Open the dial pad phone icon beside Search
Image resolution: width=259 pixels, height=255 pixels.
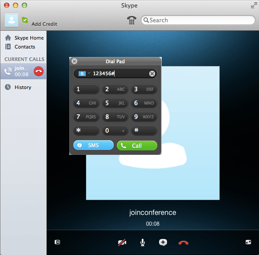click(131, 20)
